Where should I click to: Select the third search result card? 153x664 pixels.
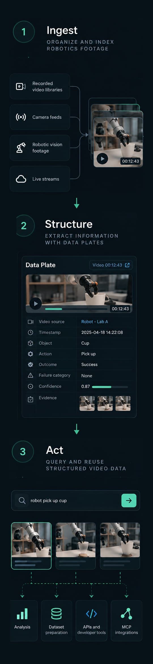click(x=120, y=546)
